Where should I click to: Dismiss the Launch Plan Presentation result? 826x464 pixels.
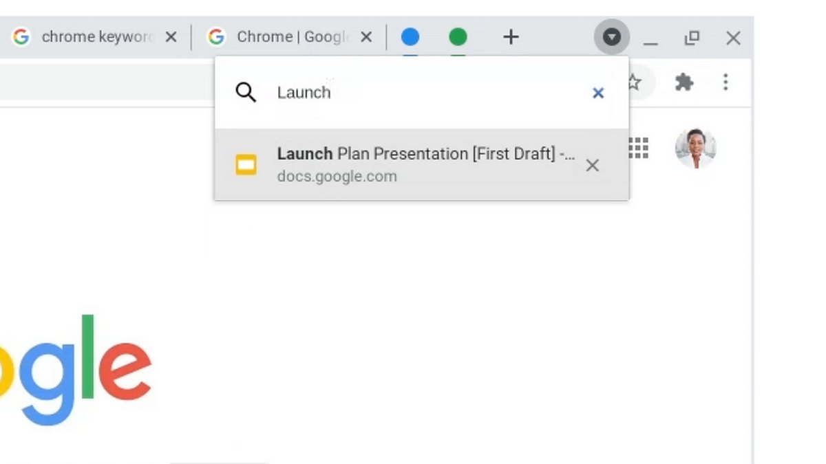593,165
